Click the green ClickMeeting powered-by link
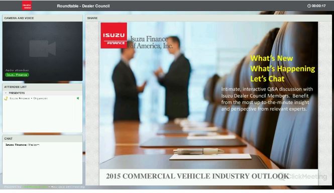Viewport: 334px width, 193px height. pos(35,187)
